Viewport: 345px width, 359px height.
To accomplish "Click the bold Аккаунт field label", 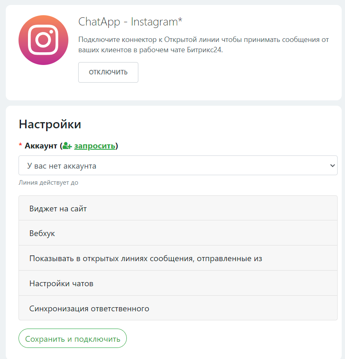I will click(41, 146).
